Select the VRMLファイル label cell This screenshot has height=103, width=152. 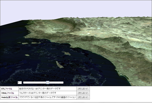click(x=10, y=93)
